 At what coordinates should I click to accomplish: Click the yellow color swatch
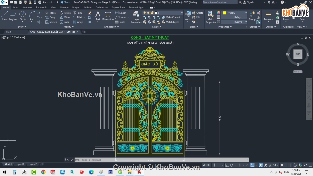pos(225,13)
